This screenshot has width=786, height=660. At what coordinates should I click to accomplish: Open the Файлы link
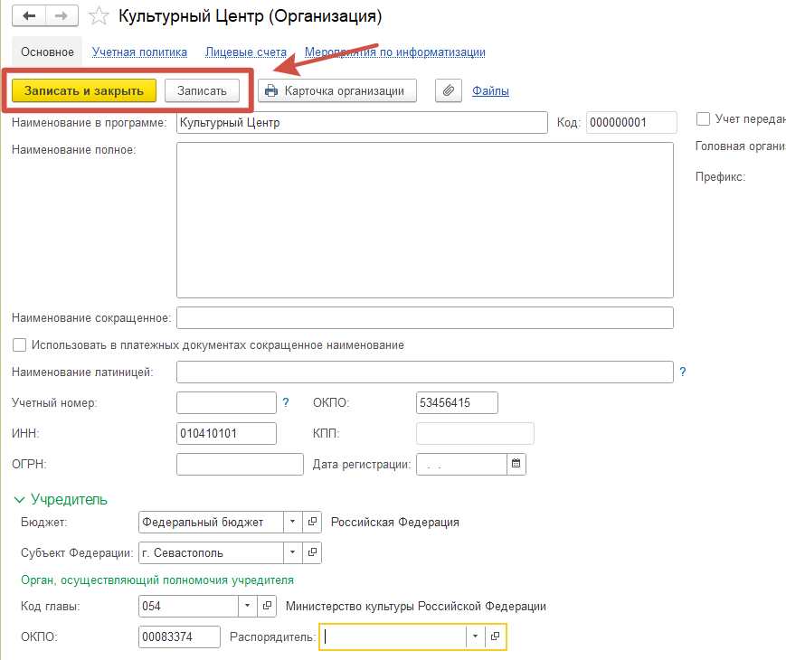pos(490,90)
